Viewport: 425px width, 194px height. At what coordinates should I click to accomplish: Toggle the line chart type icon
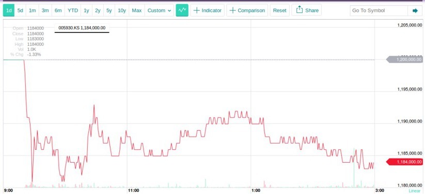(x=182, y=10)
